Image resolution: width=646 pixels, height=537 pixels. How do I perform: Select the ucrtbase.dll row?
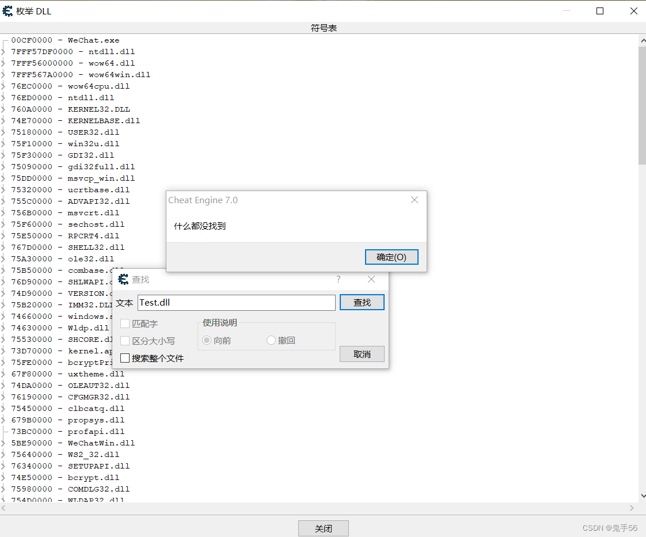[x=70, y=190]
